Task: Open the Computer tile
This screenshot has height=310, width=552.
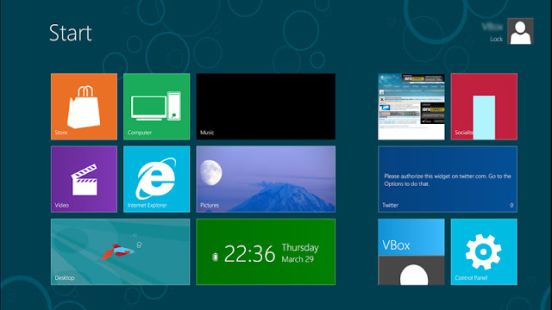Action: (157, 107)
